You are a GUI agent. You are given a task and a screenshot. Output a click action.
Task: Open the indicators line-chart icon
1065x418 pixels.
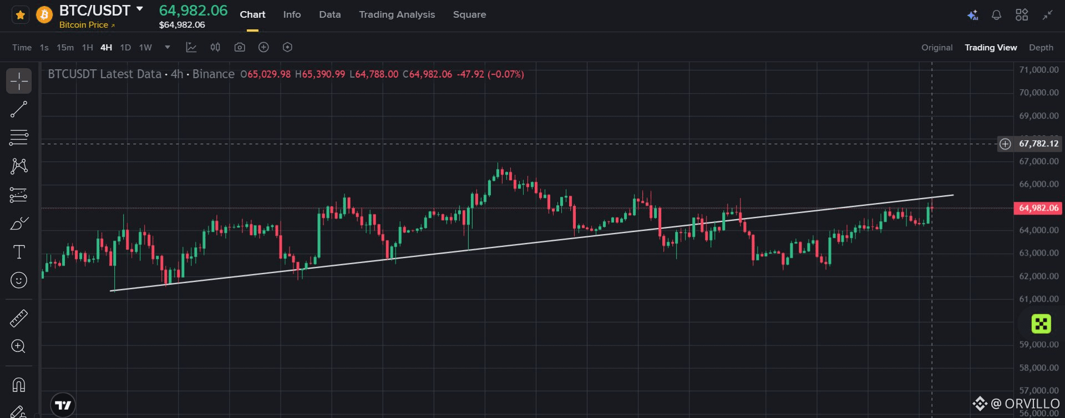click(x=191, y=48)
